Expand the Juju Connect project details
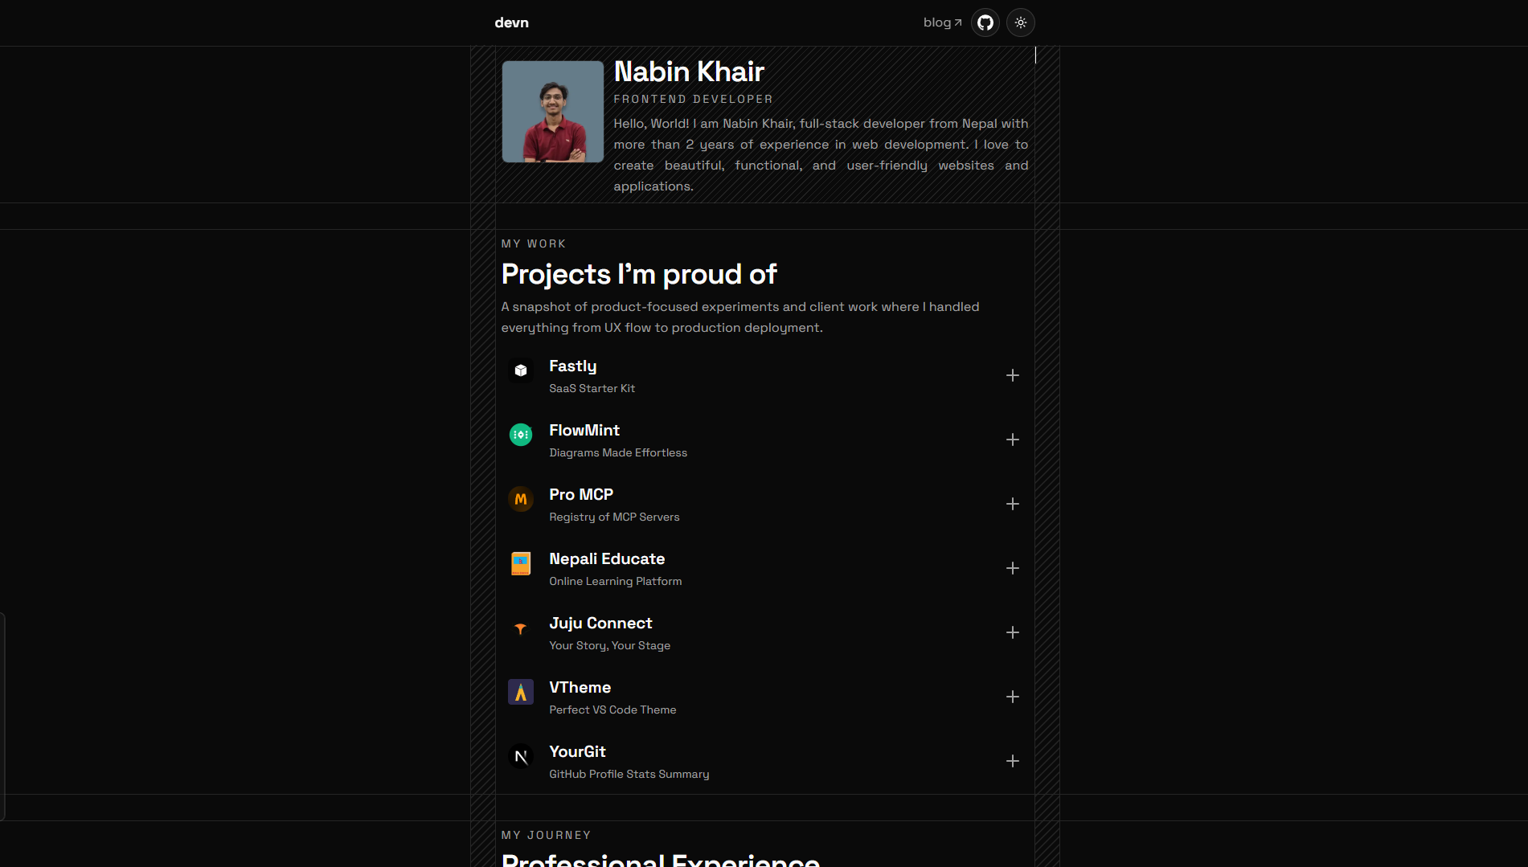Screen dimensions: 1528x867 (1013, 632)
